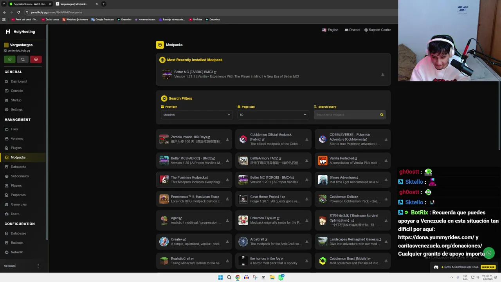Viewport: 501px width, 282px height.
Task: Open the Backups page
Action: [17, 243]
